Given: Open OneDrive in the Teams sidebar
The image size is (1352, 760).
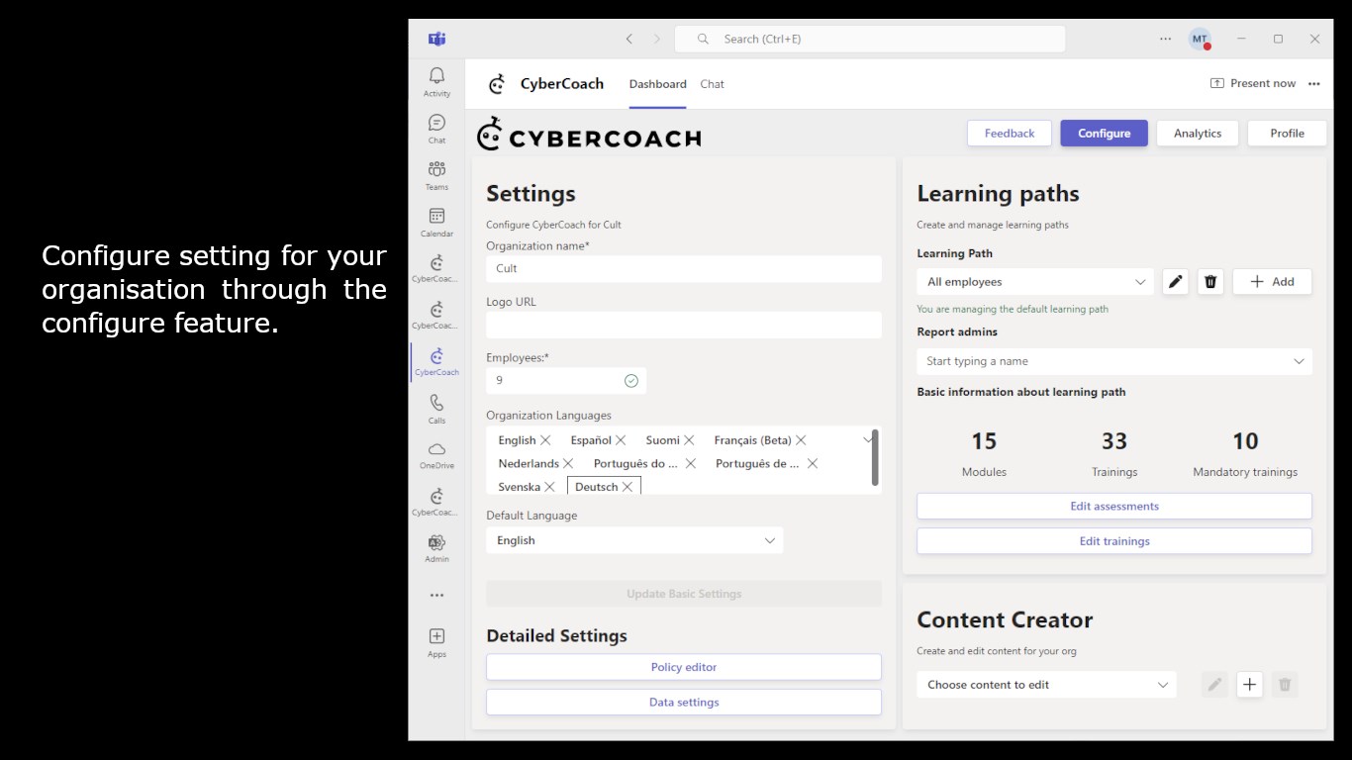Looking at the screenshot, I should pos(436,455).
